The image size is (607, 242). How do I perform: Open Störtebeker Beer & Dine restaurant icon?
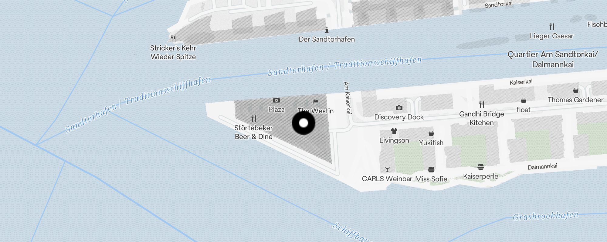(x=254, y=118)
